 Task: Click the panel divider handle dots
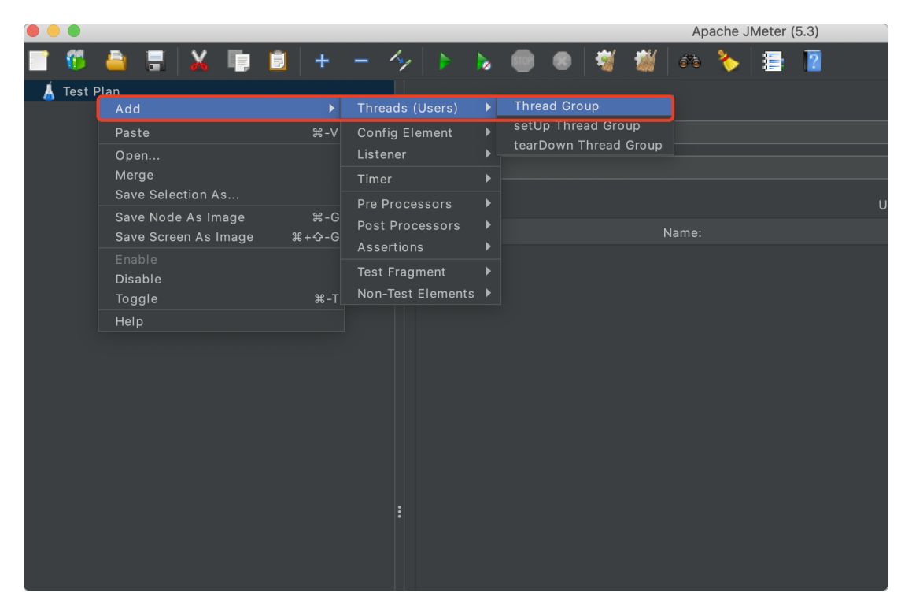click(399, 511)
